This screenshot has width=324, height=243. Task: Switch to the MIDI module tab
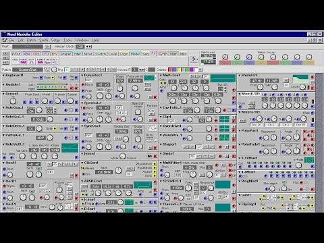[184, 54]
